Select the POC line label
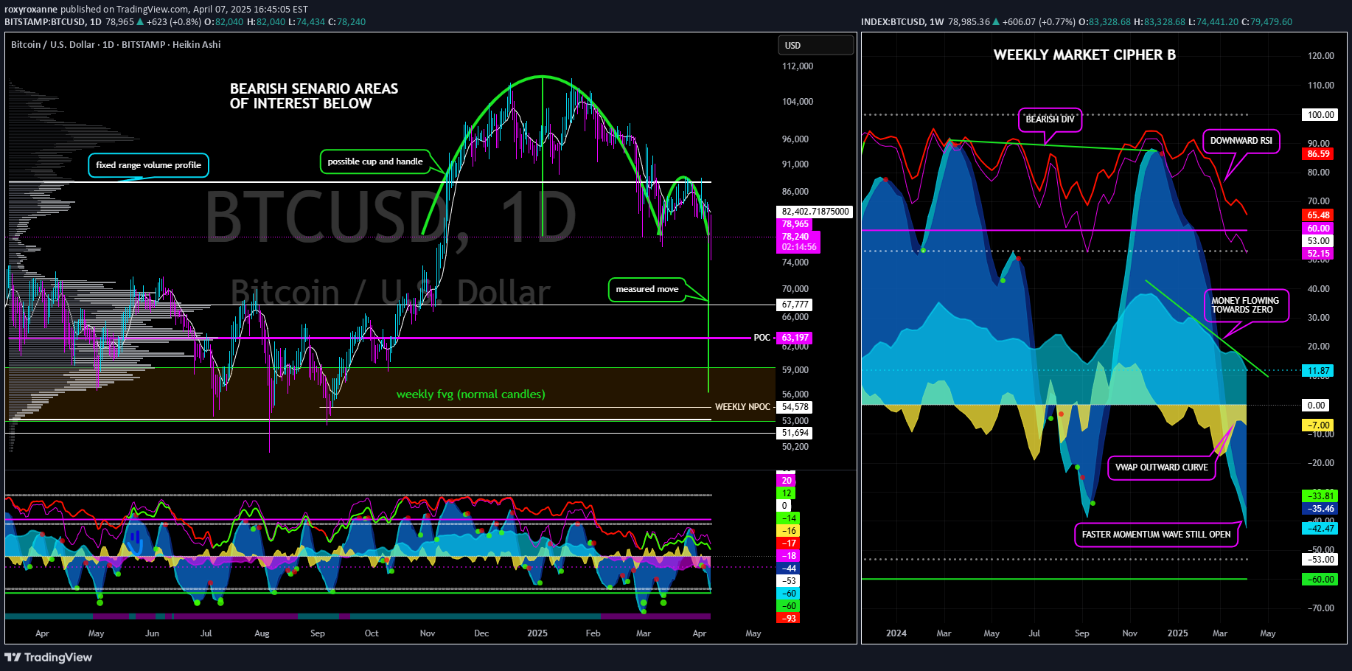 click(x=762, y=338)
